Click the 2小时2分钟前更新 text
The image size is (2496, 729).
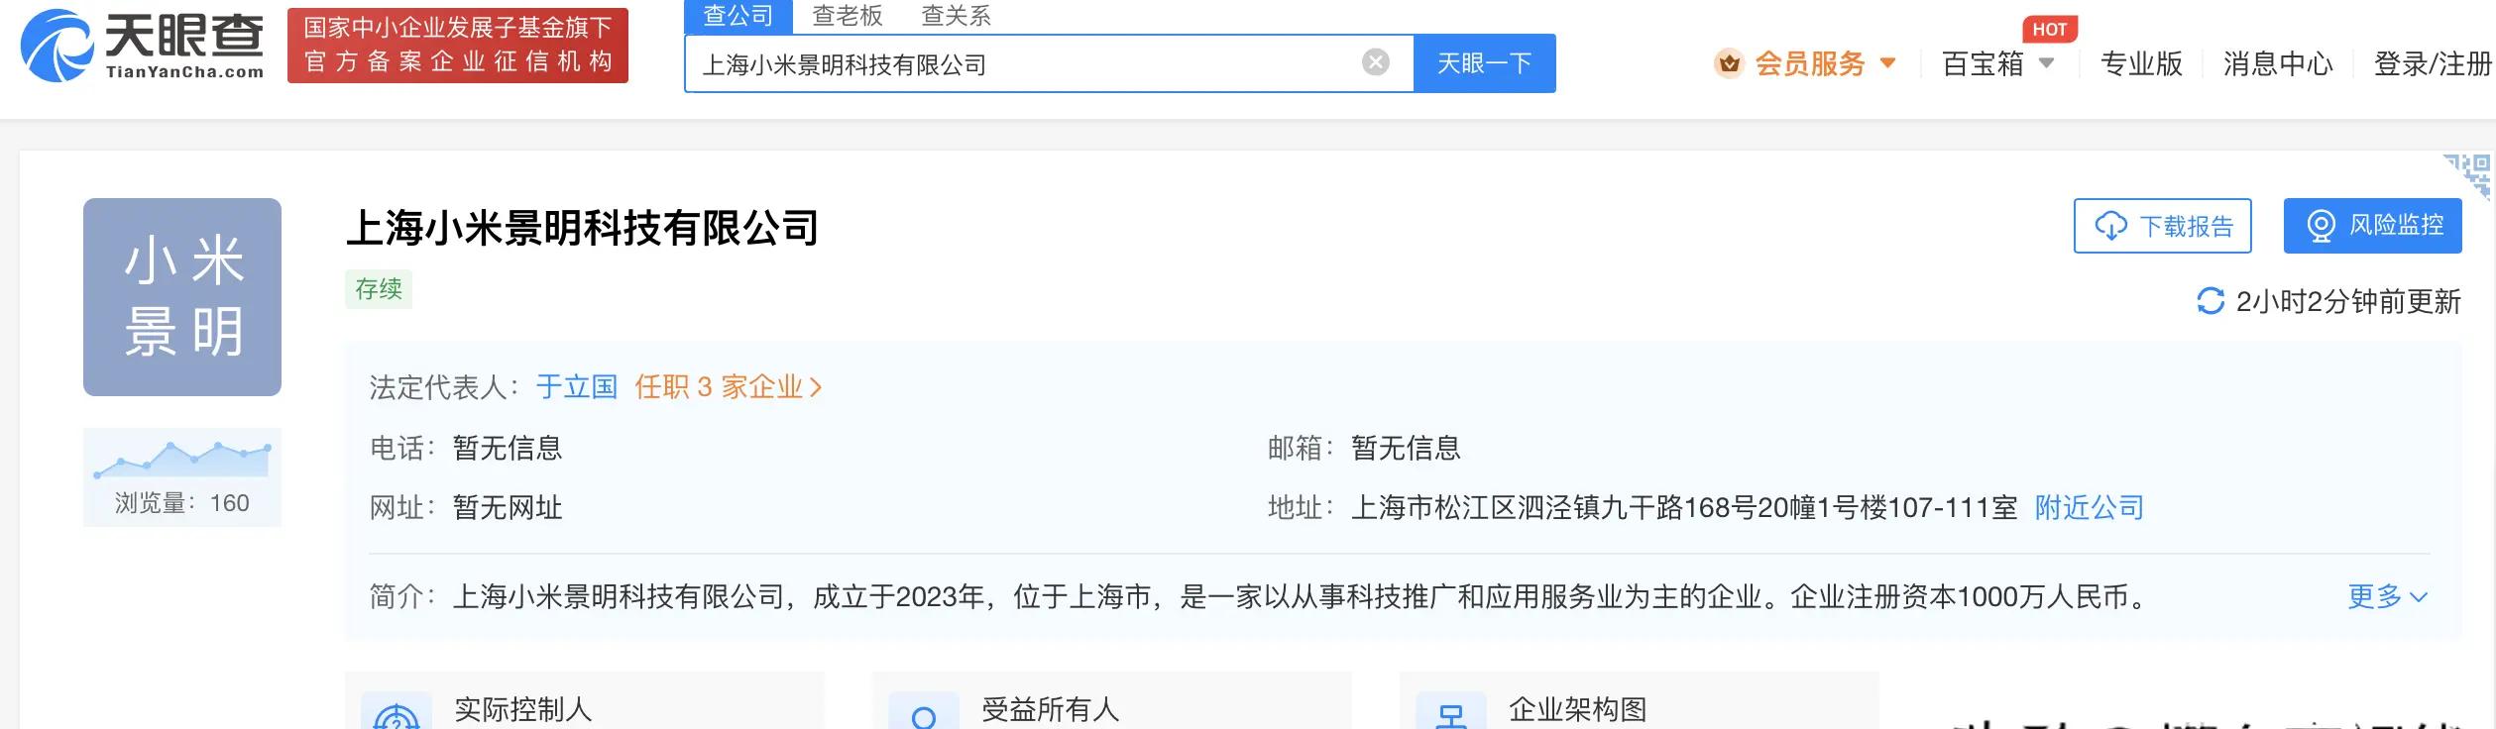[2348, 301]
